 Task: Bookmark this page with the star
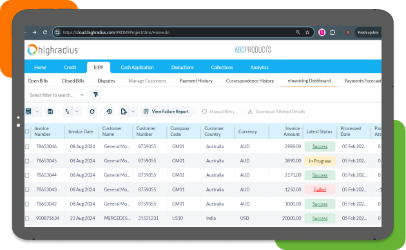click(x=307, y=32)
